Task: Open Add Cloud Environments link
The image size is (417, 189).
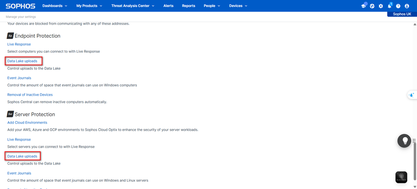Action: point(27,123)
